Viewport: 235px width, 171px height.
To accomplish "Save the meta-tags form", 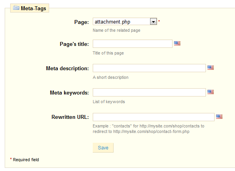I will [103, 147].
